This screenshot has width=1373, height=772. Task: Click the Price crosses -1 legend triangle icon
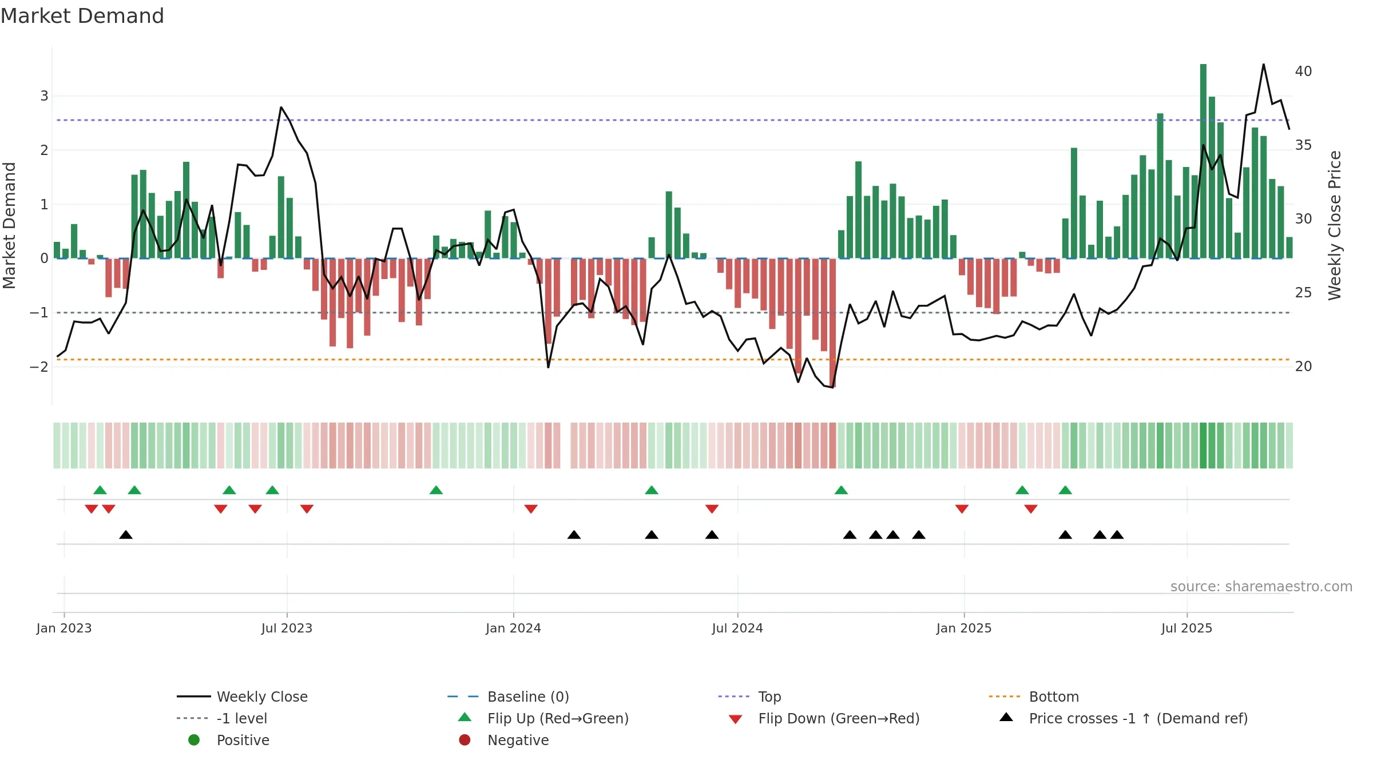(x=1006, y=717)
